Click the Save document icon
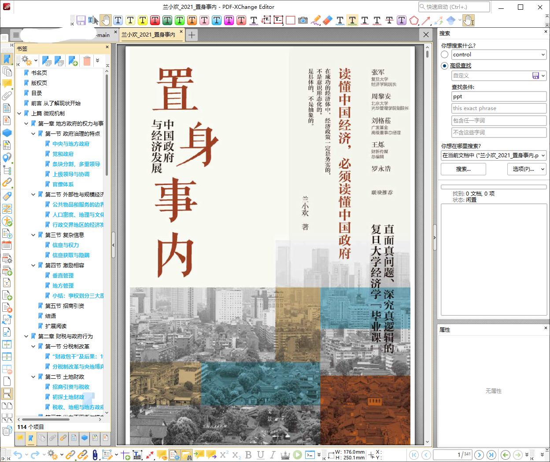 point(81,20)
